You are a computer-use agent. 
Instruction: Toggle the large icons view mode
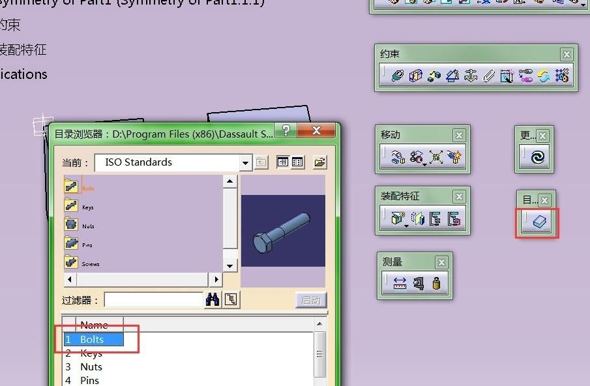(283, 162)
